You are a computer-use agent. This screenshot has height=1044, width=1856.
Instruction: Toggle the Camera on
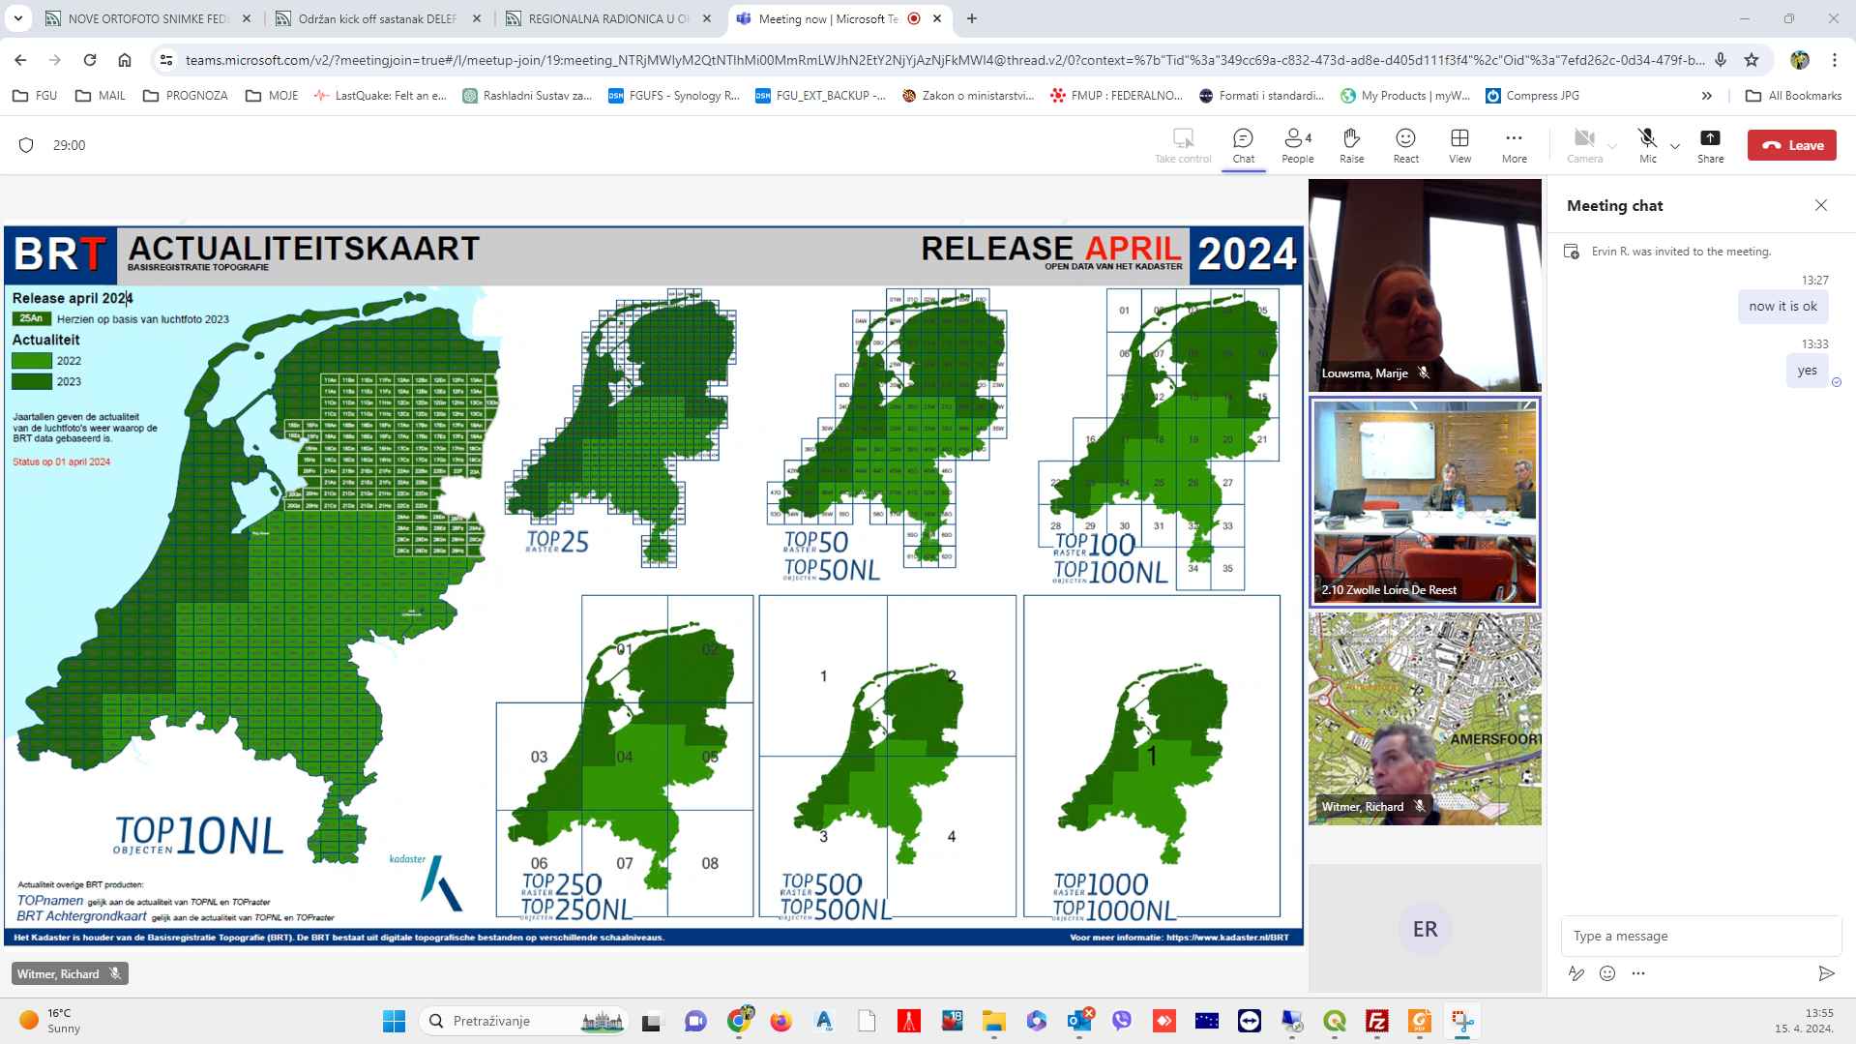click(1584, 145)
